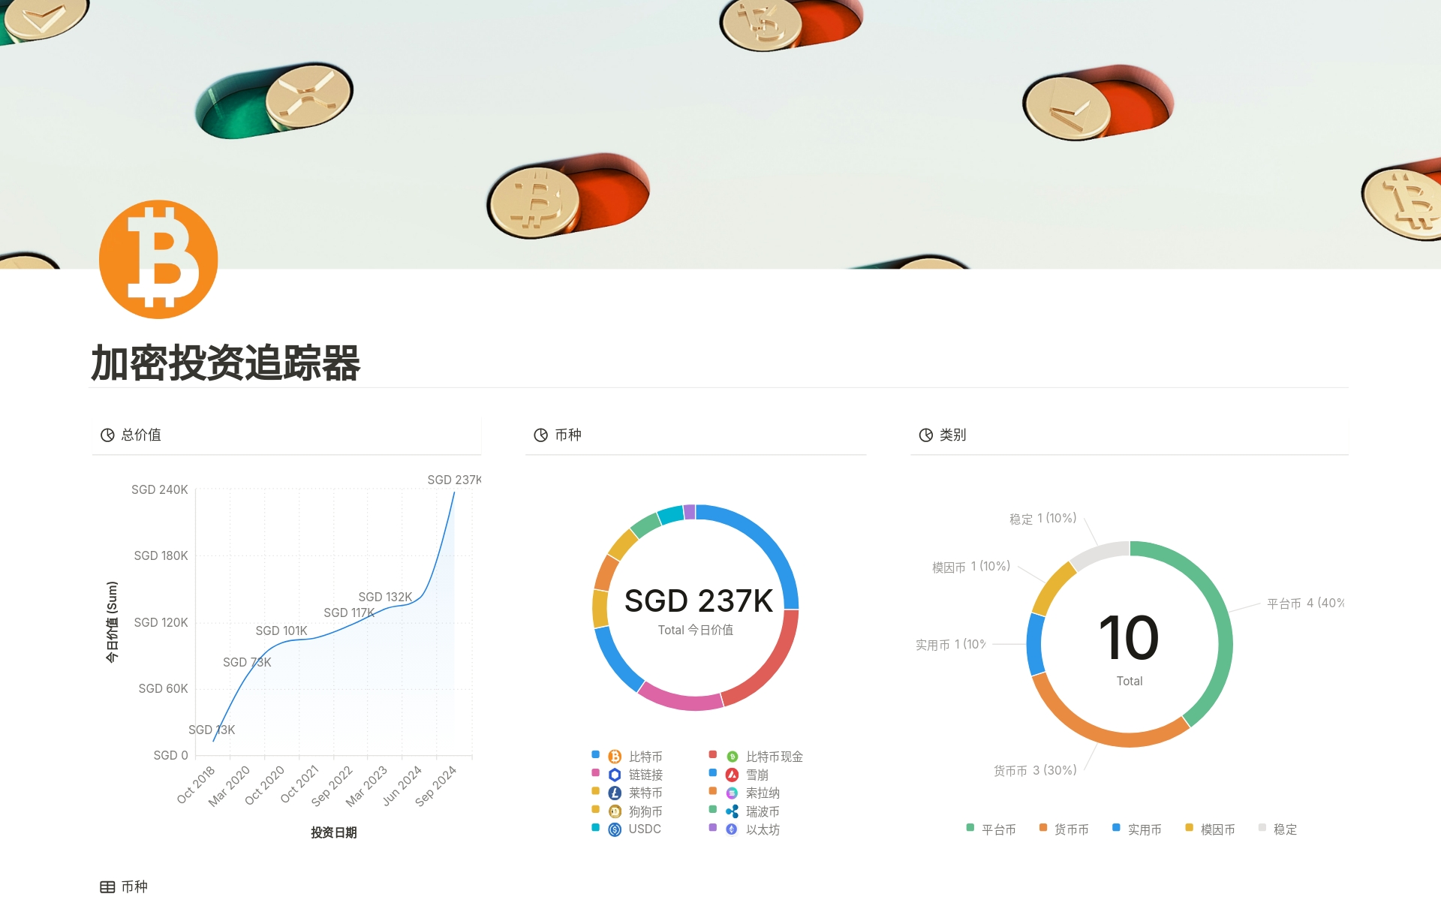Click the 索拉纳 coin icon
This screenshot has width=1441, height=900.
(x=731, y=793)
